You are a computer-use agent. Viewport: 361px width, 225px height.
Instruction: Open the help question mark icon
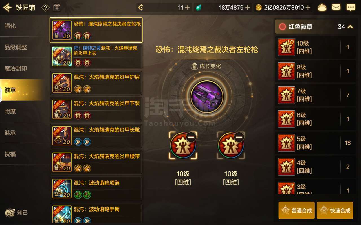45,8
